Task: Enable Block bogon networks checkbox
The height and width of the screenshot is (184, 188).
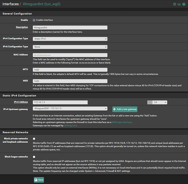Action: pyautogui.click(x=34, y=157)
